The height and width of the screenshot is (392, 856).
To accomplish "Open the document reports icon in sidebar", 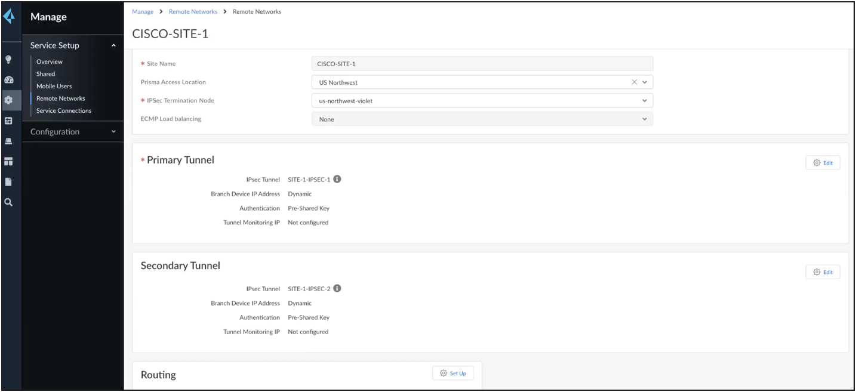I will [x=8, y=182].
